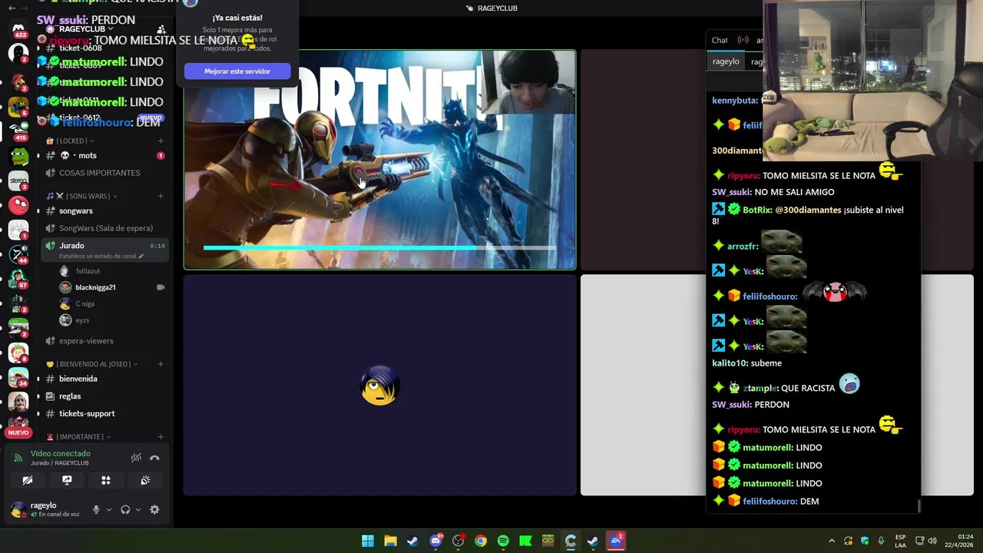Image resolution: width=983 pixels, height=553 pixels.
Task: Click the chat overlay scrollbar
Action: pyautogui.click(x=918, y=506)
